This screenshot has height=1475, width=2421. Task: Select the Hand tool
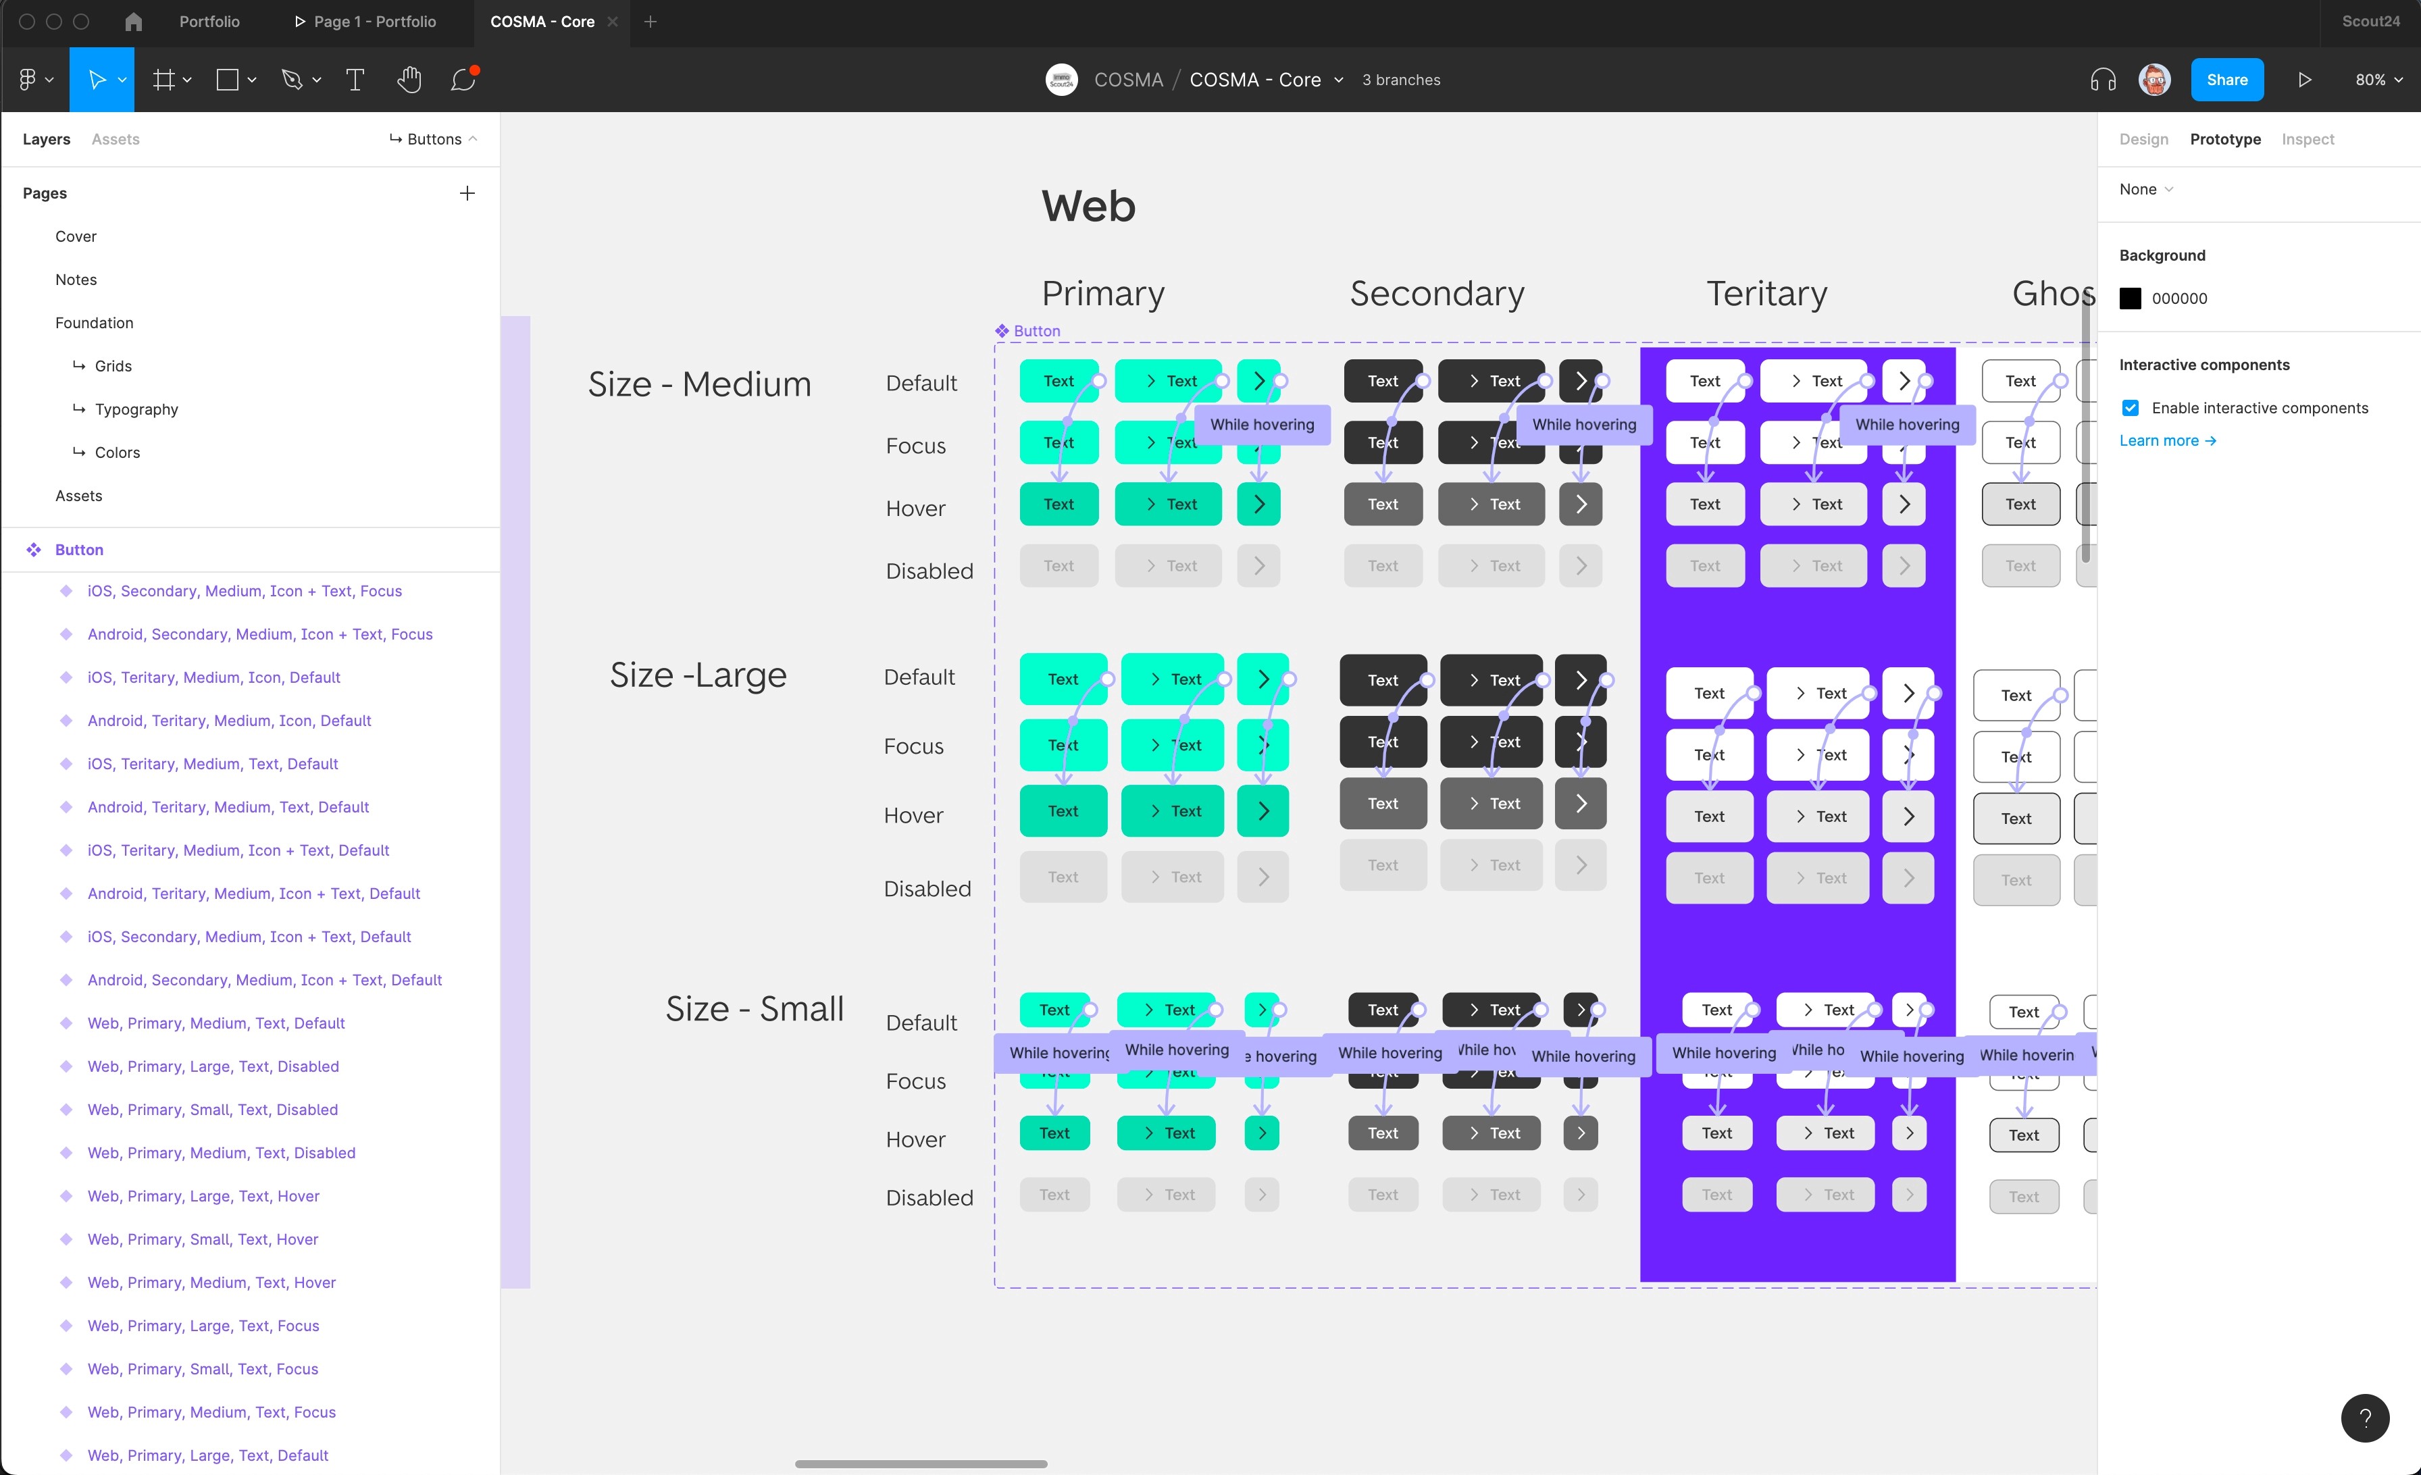click(x=409, y=80)
